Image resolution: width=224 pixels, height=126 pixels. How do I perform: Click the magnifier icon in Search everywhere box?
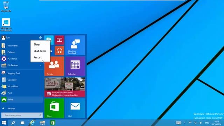(40, 115)
